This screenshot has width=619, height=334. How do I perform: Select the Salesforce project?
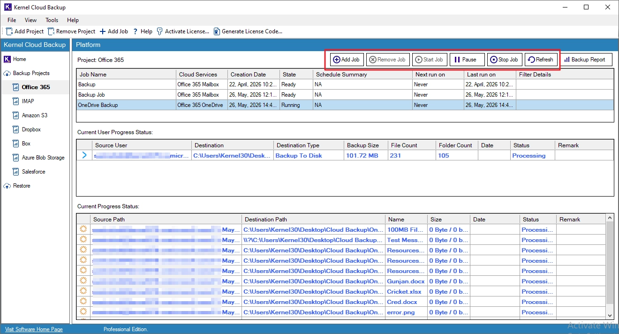pos(29,172)
